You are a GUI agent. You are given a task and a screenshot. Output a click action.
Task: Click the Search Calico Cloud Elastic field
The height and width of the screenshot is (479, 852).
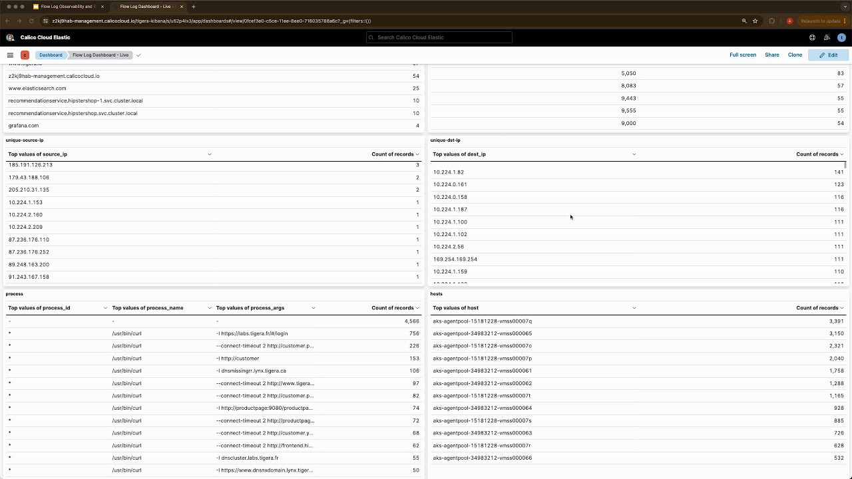439,37
